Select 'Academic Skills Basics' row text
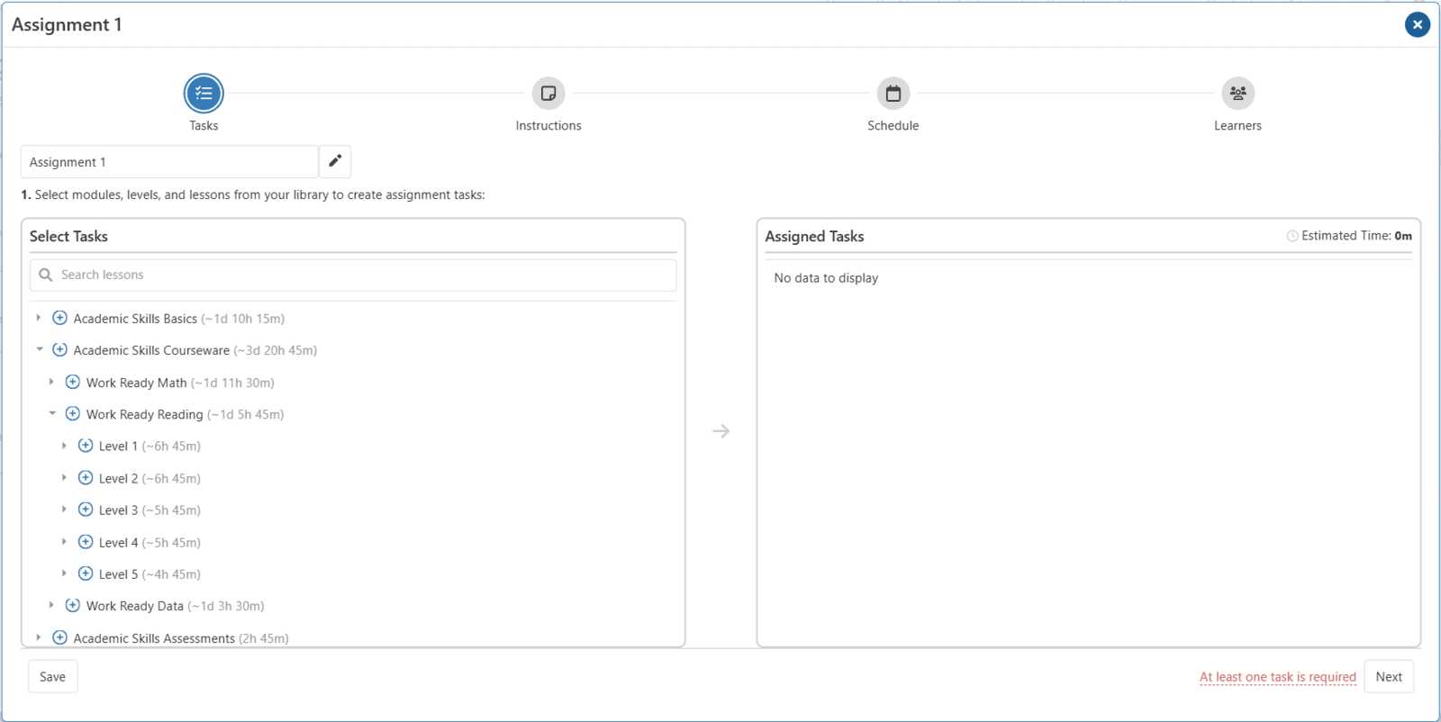This screenshot has width=1441, height=722. (x=135, y=319)
